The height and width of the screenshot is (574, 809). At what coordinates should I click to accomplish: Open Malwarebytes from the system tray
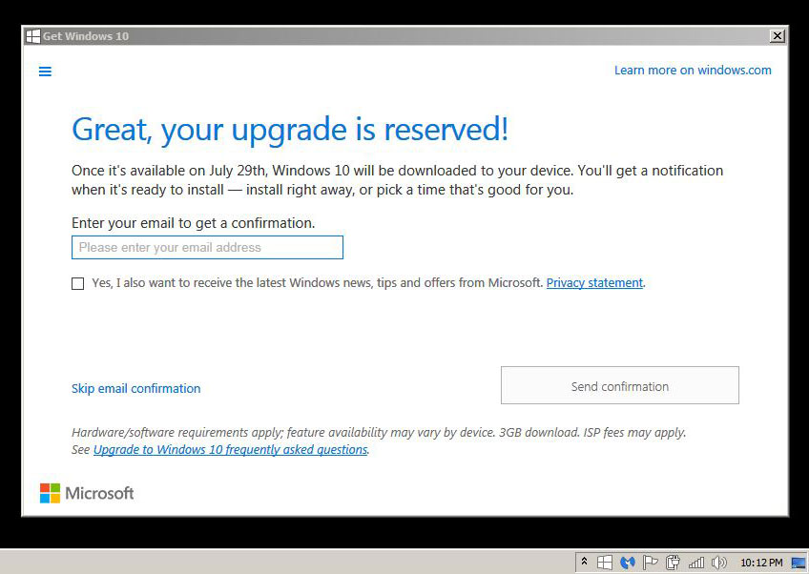(x=628, y=563)
